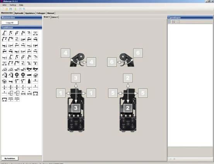Select the dark highlighted 3 box on the left joystick
The image size is (214, 164).
pos(75,108)
